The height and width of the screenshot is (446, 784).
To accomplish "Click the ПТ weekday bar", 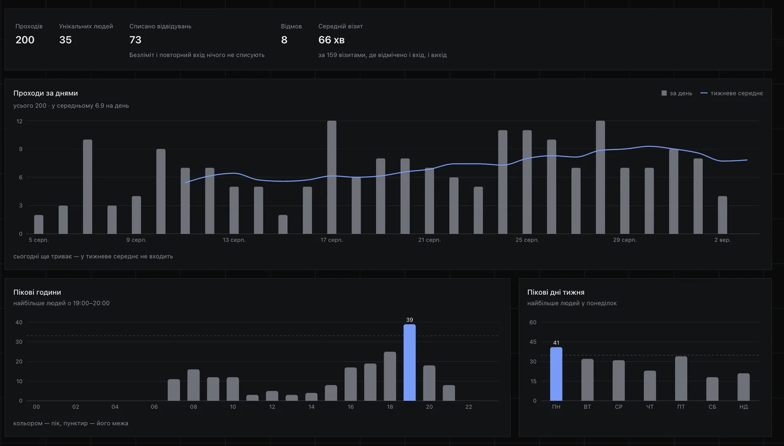I will (681, 378).
